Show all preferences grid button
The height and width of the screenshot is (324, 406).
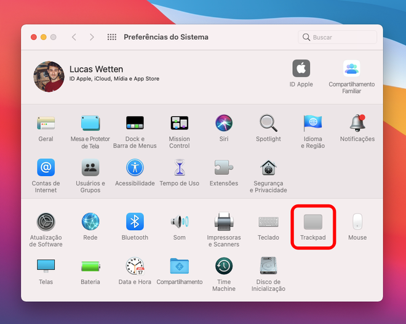(112, 37)
